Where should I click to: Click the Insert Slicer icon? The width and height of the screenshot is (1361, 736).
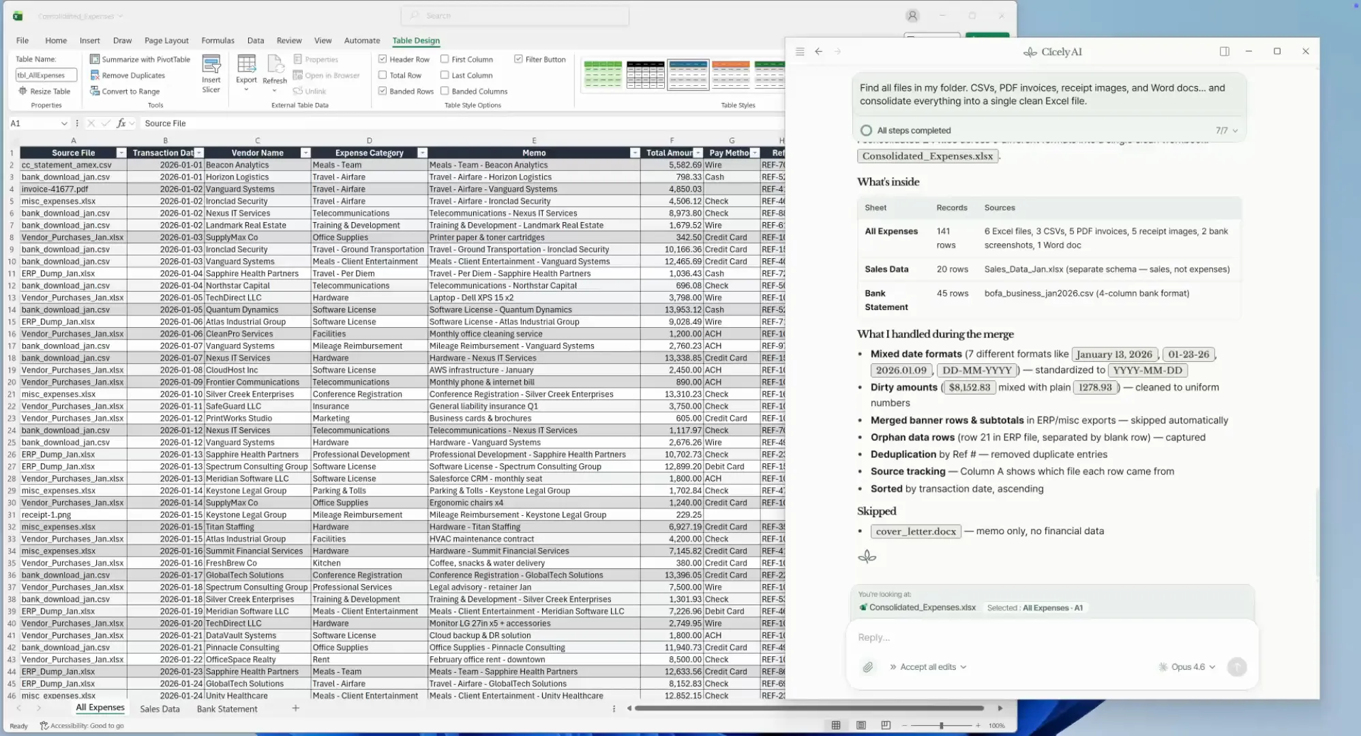[x=211, y=65]
